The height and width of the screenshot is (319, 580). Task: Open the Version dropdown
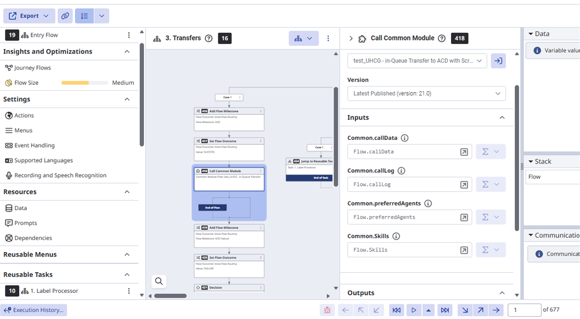coord(426,94)
